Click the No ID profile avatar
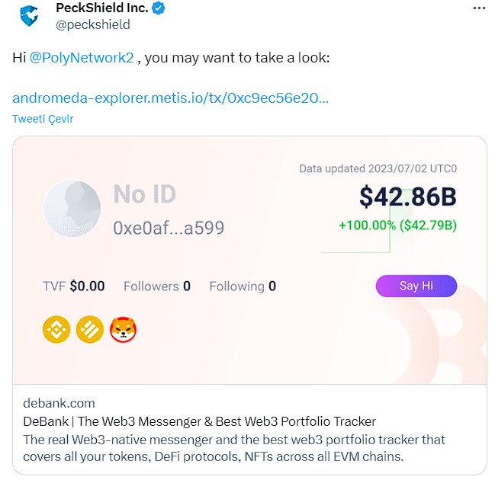The width and height of the screenshot is (495, 480). point(72,210)
